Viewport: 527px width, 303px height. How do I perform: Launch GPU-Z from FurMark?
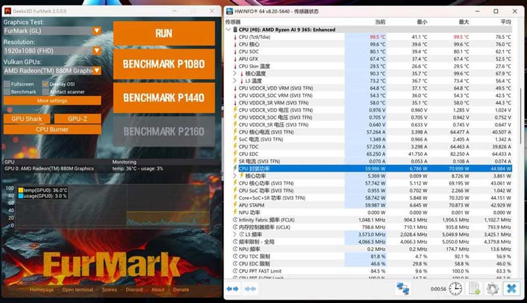click(77, 119)
